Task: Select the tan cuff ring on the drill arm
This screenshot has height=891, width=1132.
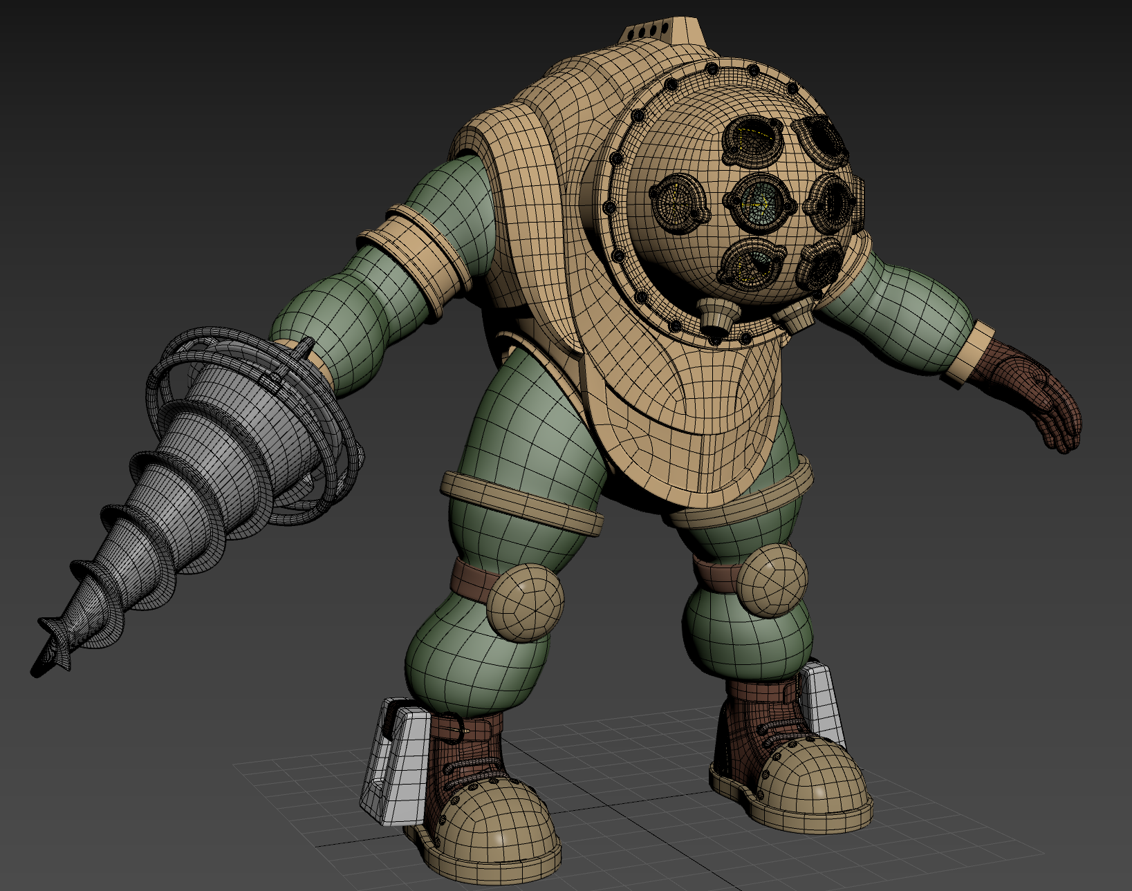Action: tap(417, 261)
